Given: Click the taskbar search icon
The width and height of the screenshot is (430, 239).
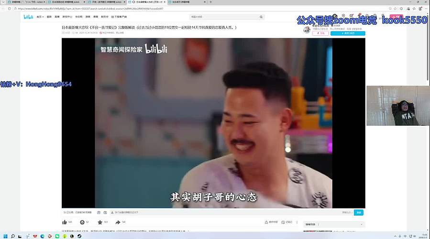Looking at the screenshot, I should point(13,236).
